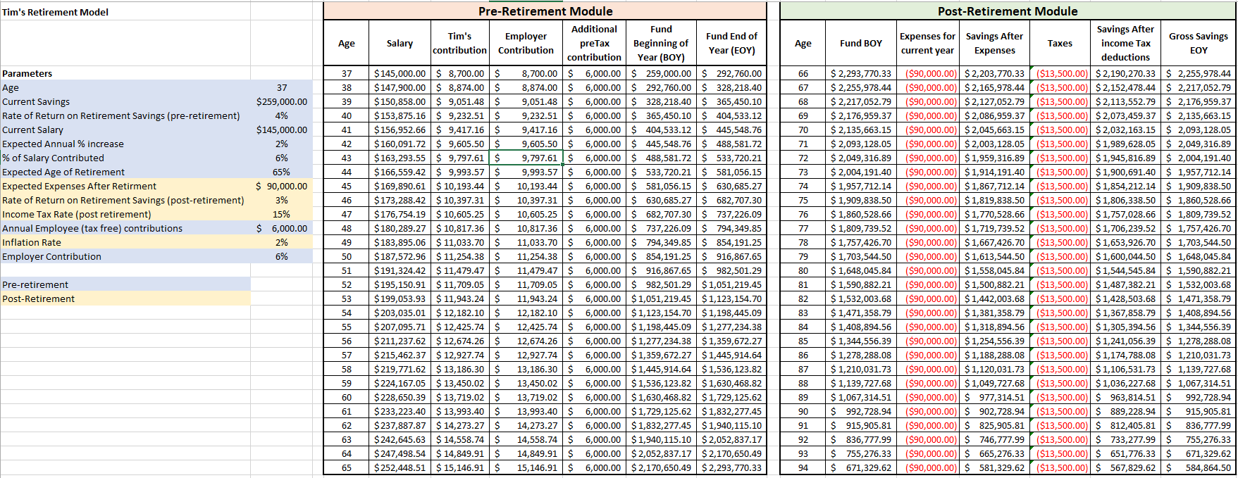Viewport: 1238px width, 478px height.
Task: Select the Gross Savings EOY header
Action: 1198,43
